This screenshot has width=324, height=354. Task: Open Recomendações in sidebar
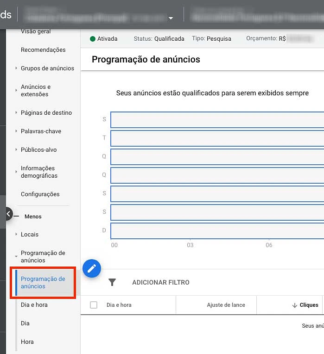click(43, 50)
